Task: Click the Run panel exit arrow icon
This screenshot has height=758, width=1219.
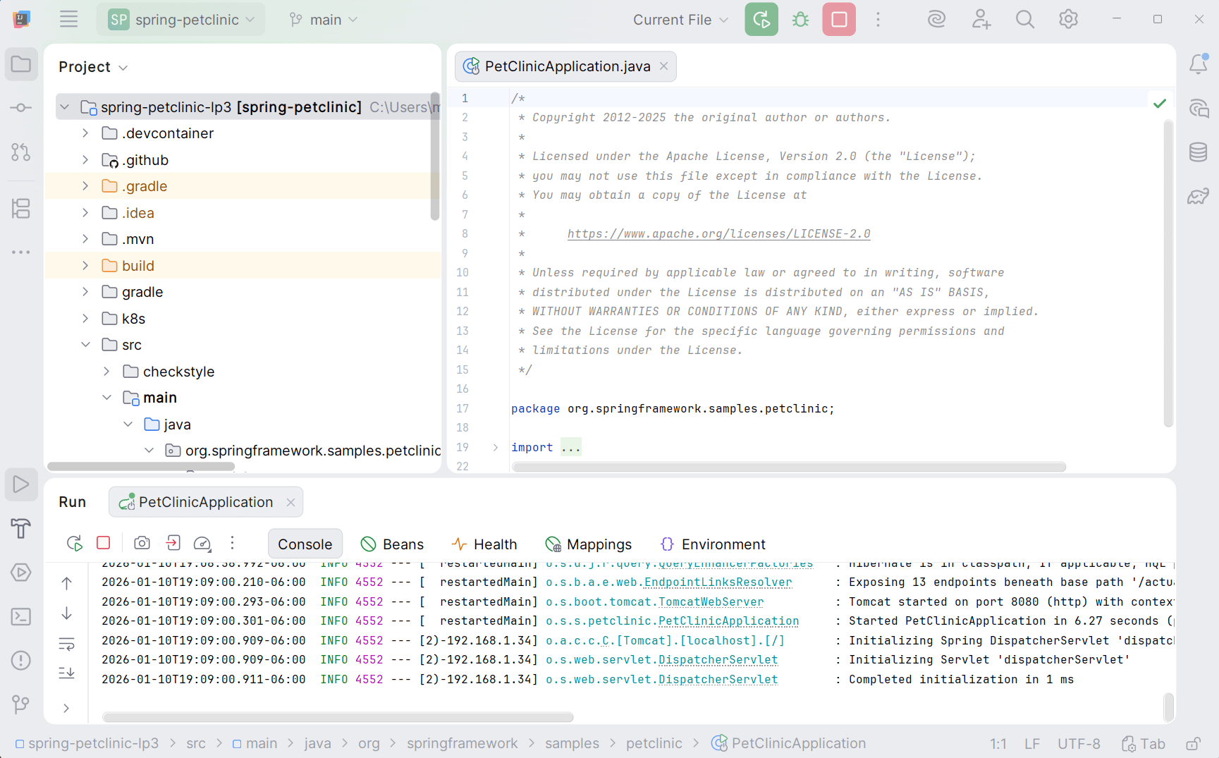Action: tap(173, 542)
